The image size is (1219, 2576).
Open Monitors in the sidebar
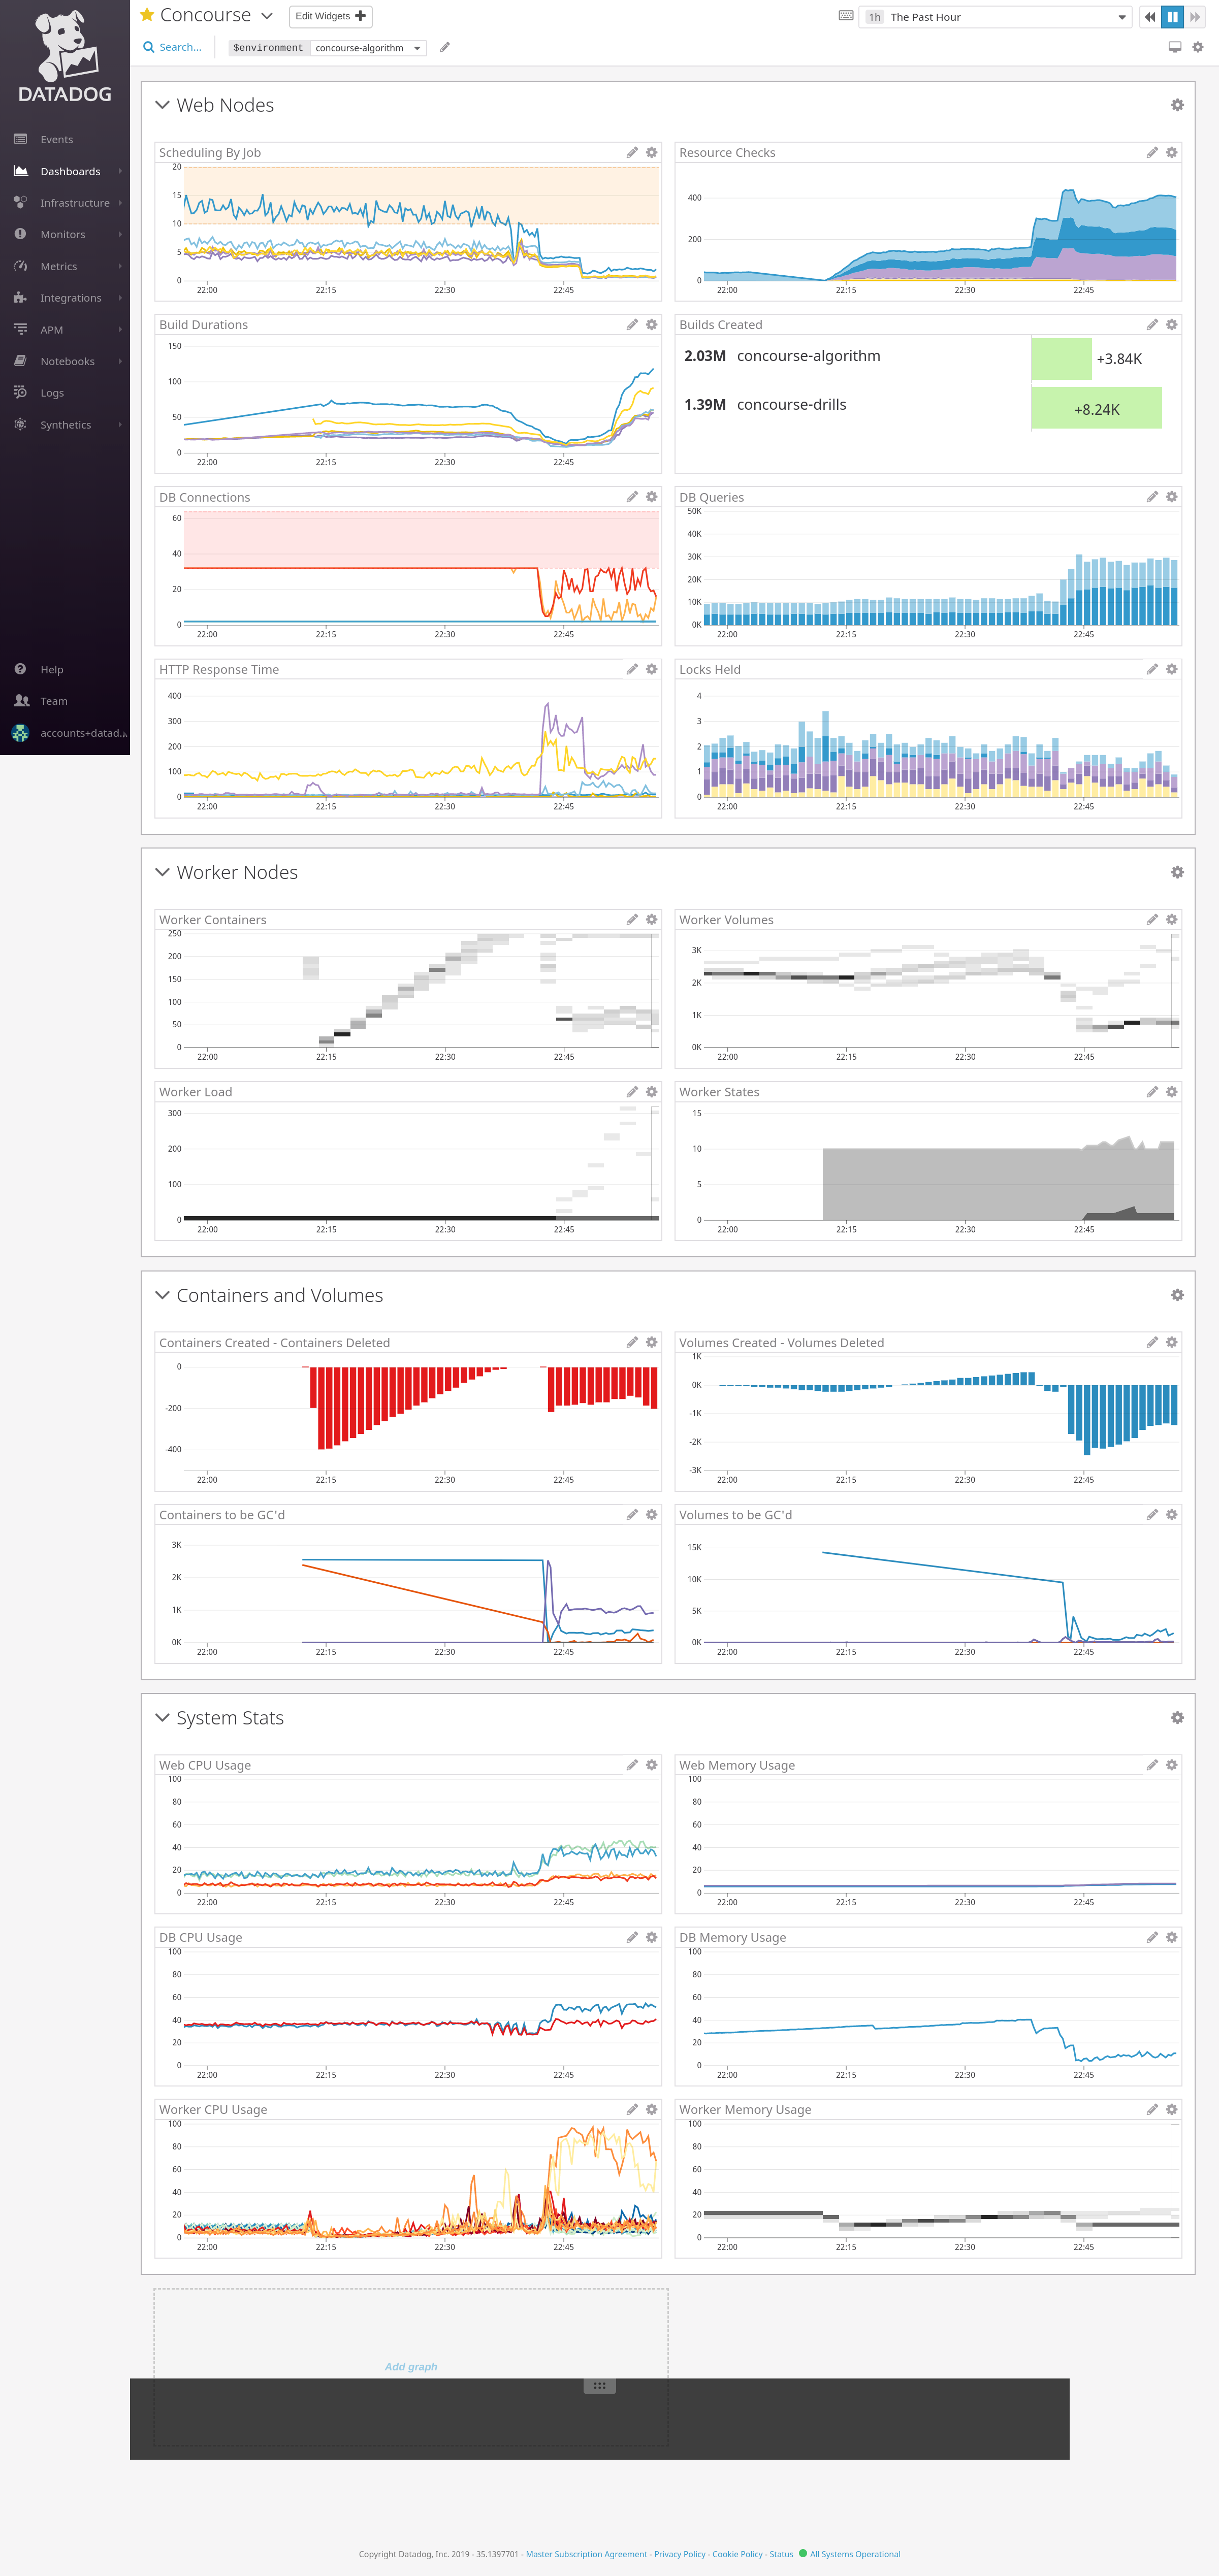click(62, 234)
